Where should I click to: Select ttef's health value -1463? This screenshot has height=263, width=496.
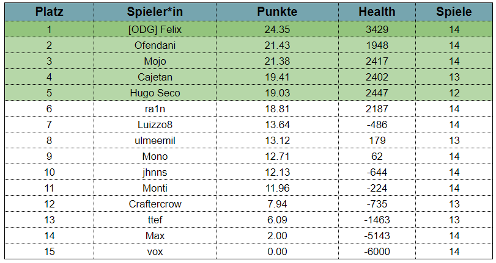(x=377, y=220)
